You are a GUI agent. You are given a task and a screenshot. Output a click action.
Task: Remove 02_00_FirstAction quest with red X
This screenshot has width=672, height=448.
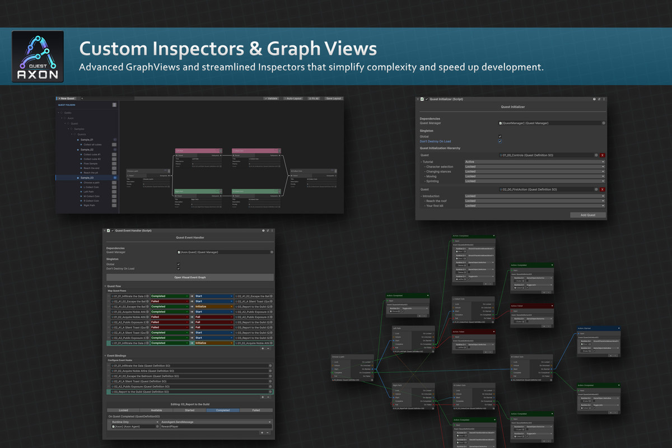603,189
